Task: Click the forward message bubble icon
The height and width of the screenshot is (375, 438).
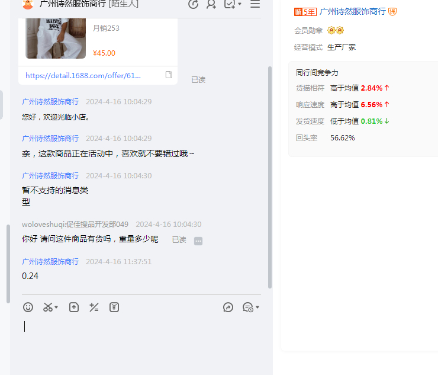Action: point(228,307)
